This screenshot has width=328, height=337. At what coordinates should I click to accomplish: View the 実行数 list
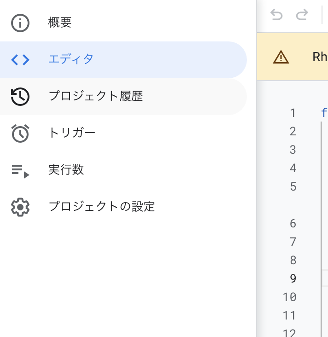tap(66, 170)
